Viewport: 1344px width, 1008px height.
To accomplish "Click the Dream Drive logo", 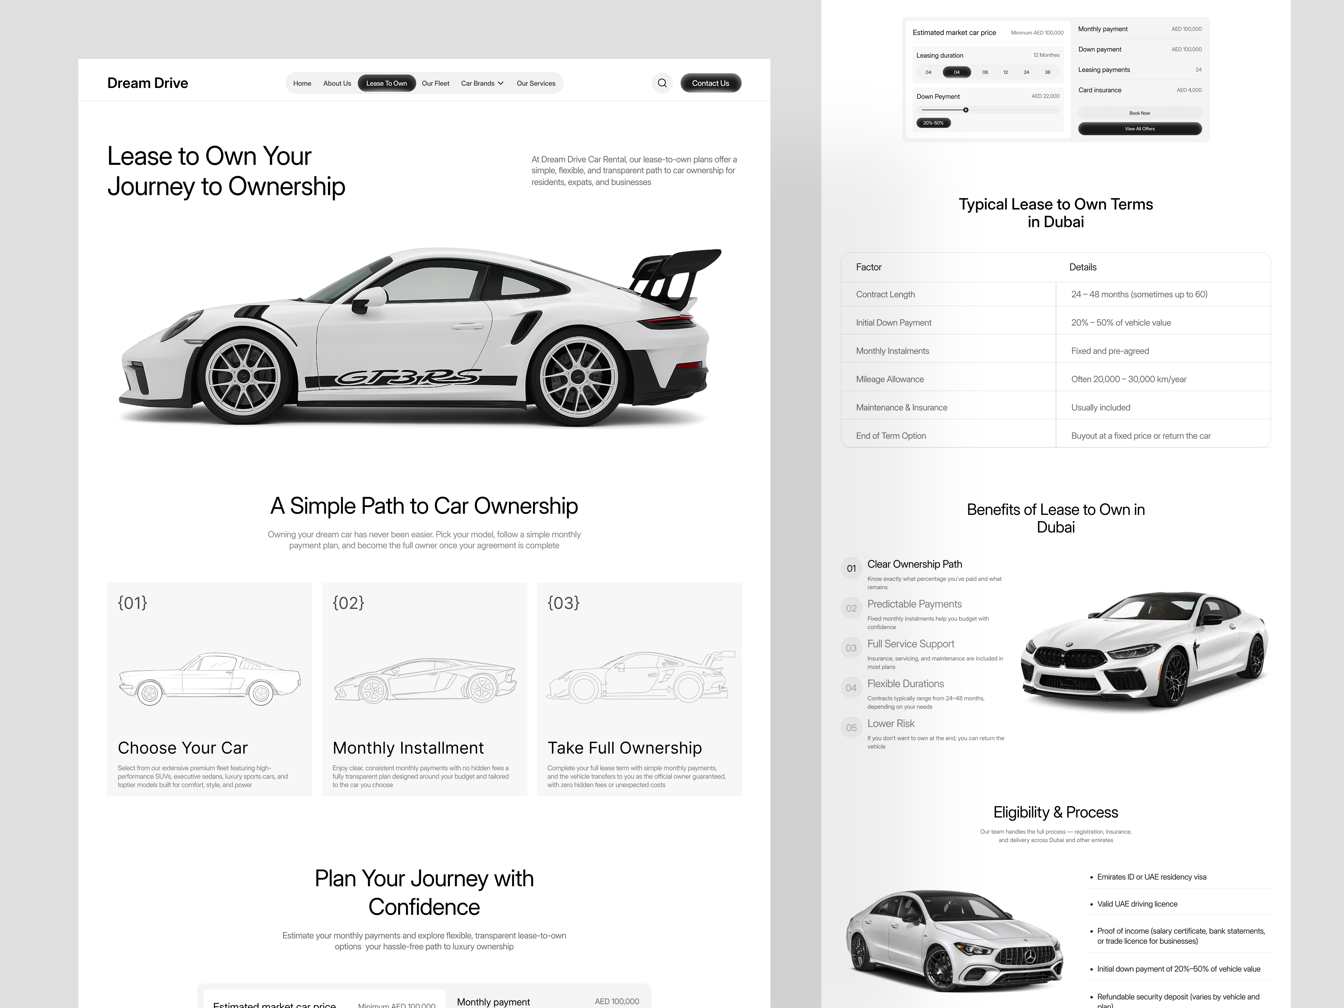I will (x=148, y=83).
